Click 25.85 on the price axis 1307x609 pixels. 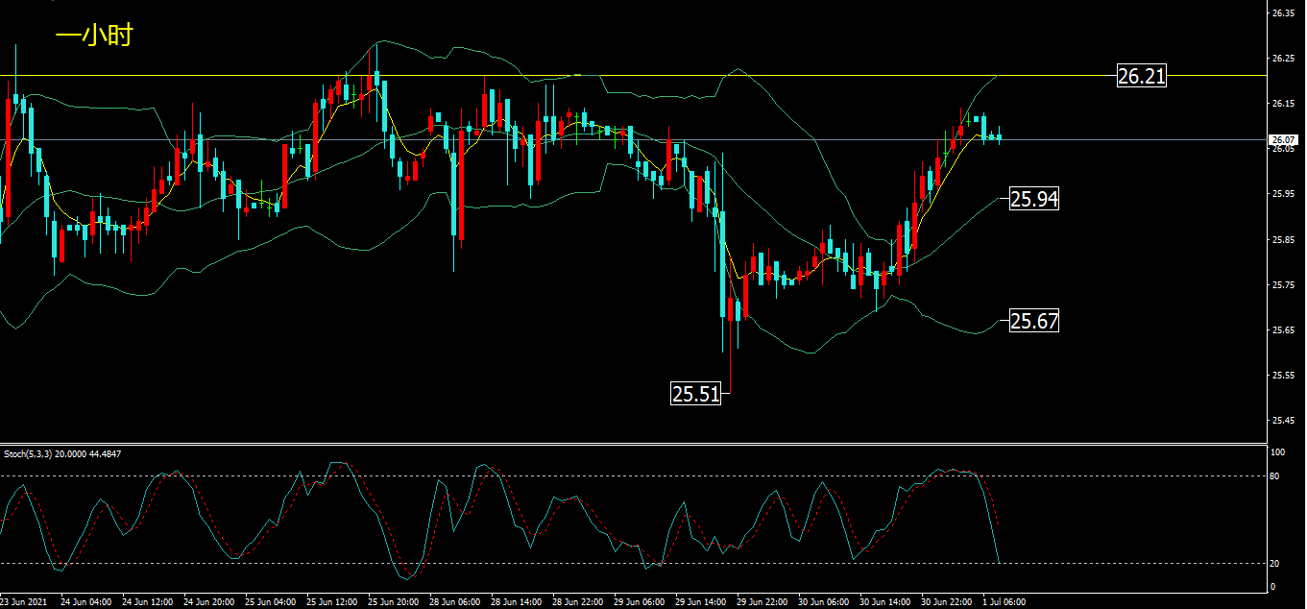pos(1283,239)
